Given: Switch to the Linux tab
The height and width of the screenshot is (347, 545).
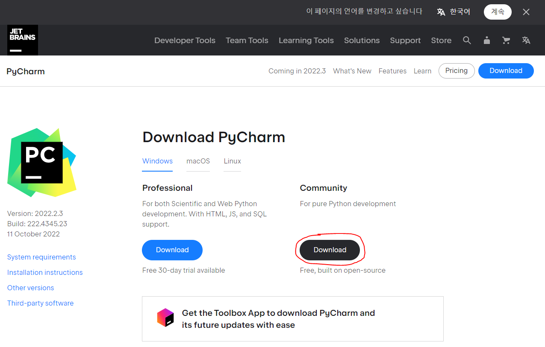Looking at the screenshot, I should click(232, 161).
